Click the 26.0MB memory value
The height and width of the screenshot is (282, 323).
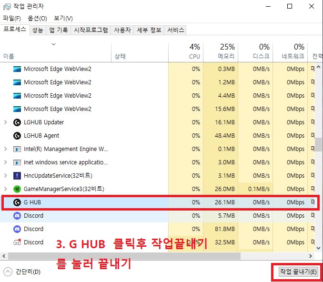click(x=225, y=189)
